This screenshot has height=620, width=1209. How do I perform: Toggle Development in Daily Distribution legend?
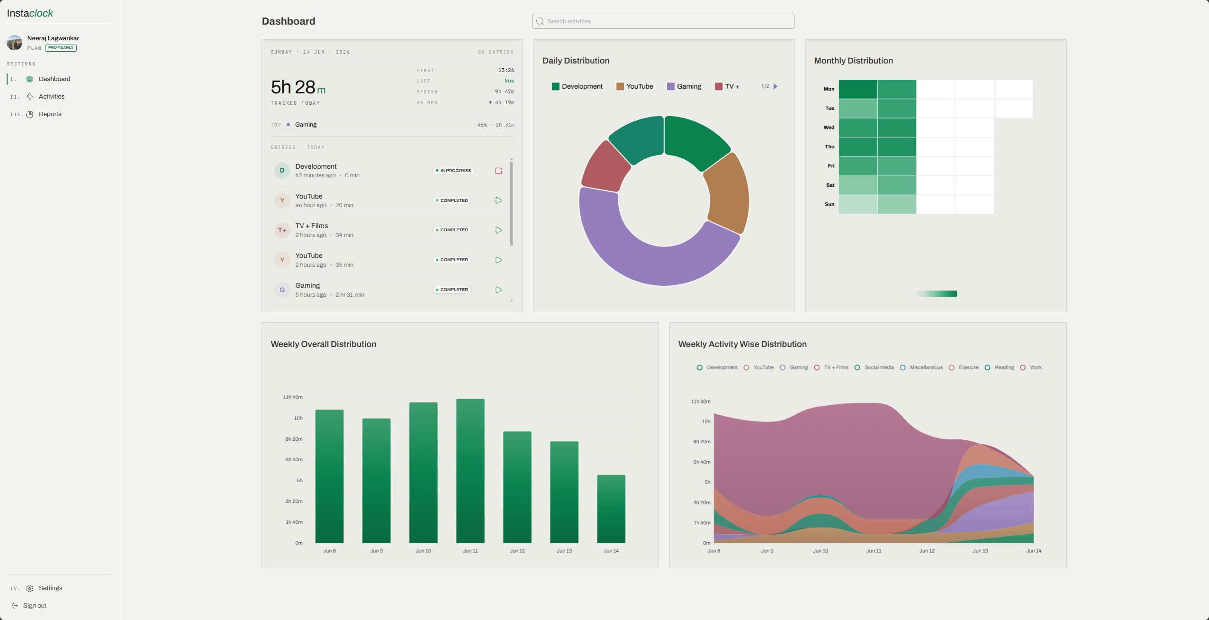pos(577,86)
